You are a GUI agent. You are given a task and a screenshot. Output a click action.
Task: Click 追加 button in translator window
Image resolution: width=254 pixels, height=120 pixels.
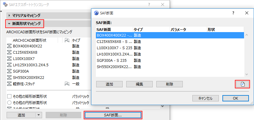[x=21, y=115]
